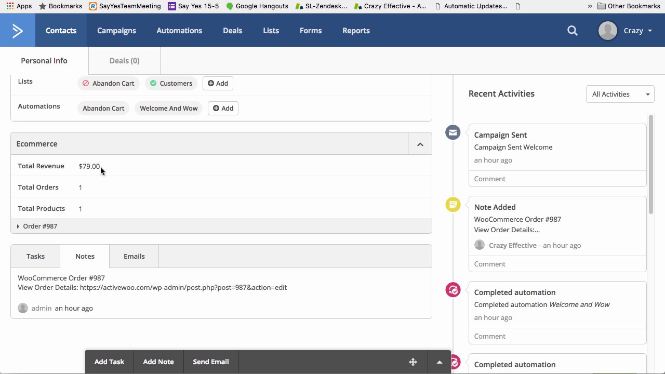Go to Lists menu
Viewport: 665px width, 374px height.
click(271, 31)
